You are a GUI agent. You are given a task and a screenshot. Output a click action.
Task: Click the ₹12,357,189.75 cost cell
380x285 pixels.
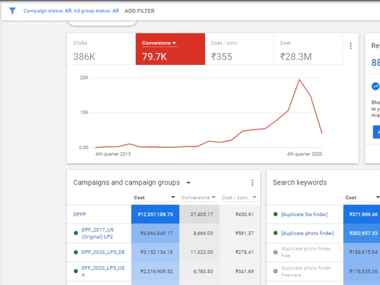[155, 214]
